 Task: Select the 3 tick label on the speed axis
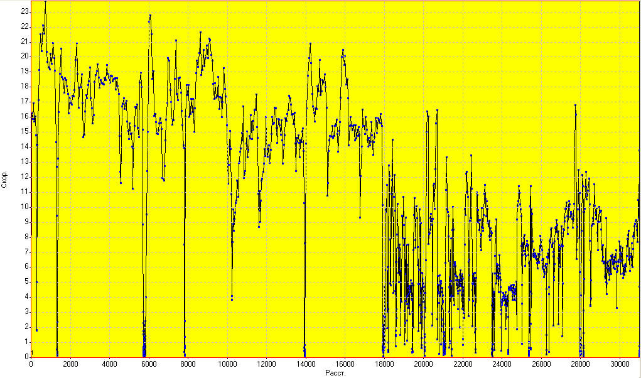27,312
